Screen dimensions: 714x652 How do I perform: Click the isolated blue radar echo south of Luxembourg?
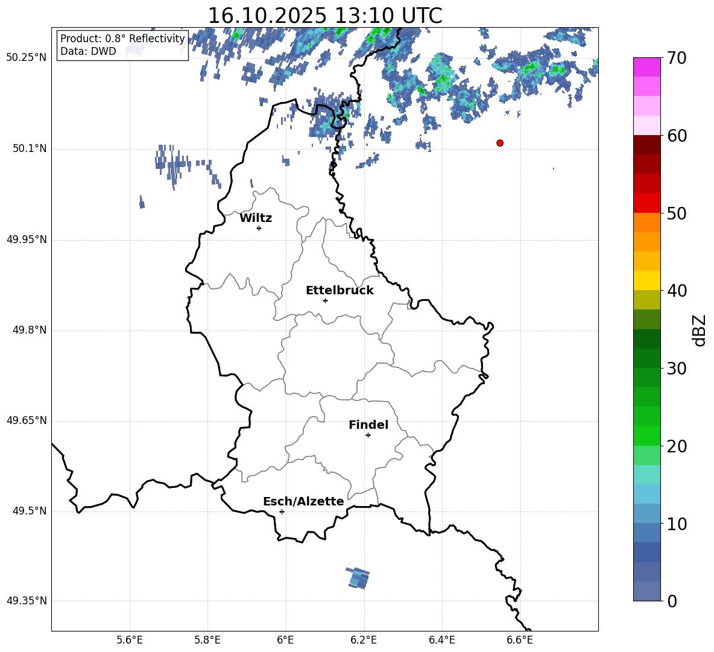(x=358, y=578)
